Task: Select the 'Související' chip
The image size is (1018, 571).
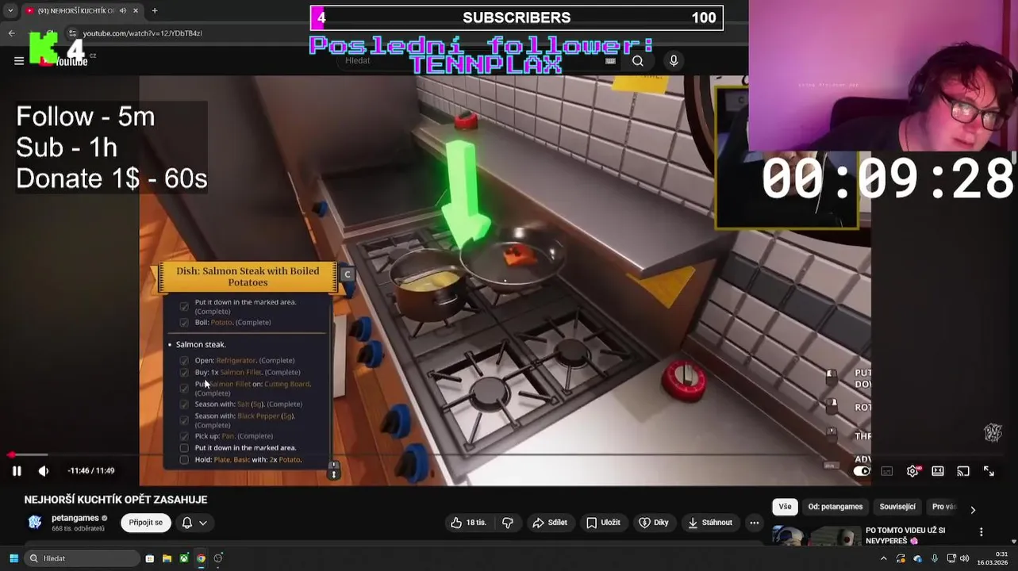Action: tap(897, 507)
